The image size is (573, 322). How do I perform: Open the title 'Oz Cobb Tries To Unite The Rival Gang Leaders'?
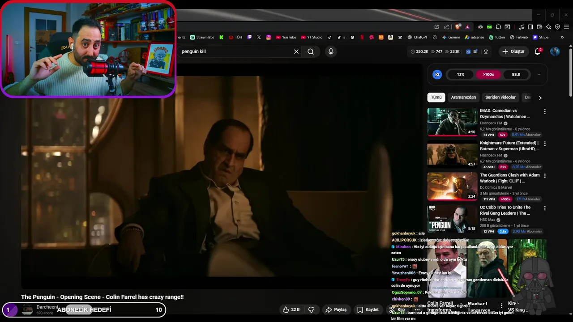point(505,210)
